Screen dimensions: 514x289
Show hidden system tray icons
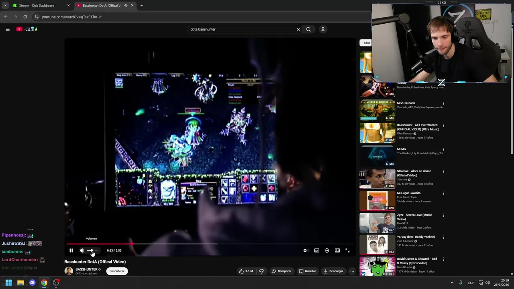pos(452,283)
